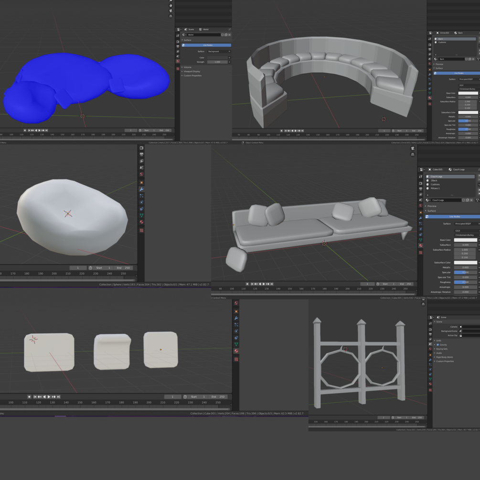This screenshot has width=480, height=480.
Task: Open Tool settings tab in fence Scene panel
Action: point(430,323)
